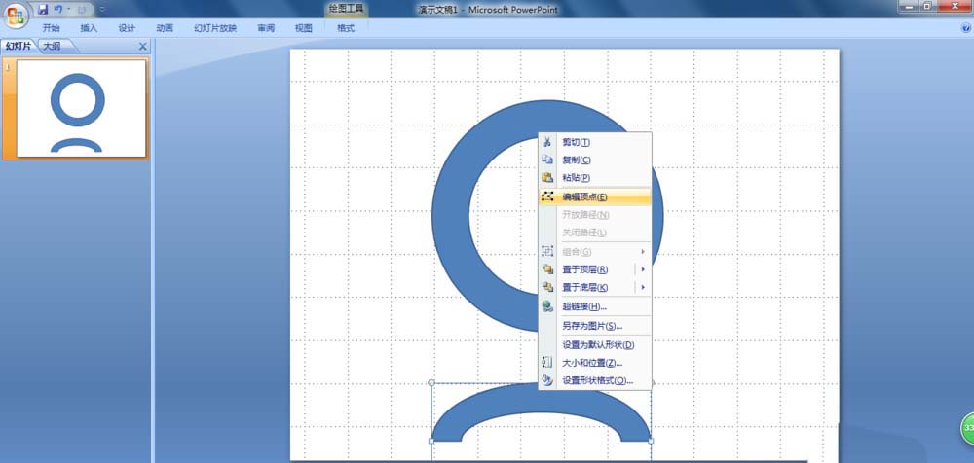Click the format shape paint icon
This screenshot has width=974, height=463.
click(x=547, y=381)
